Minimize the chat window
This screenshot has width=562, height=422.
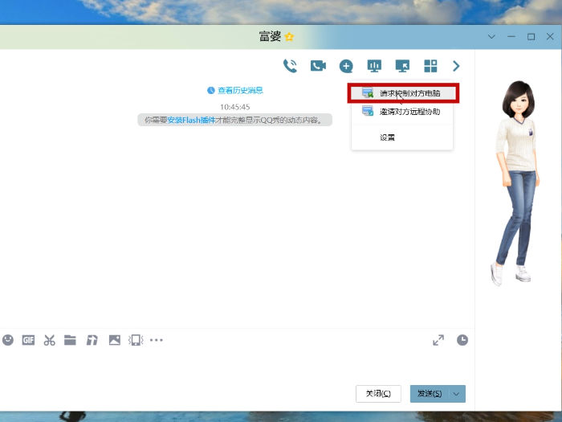511,37
